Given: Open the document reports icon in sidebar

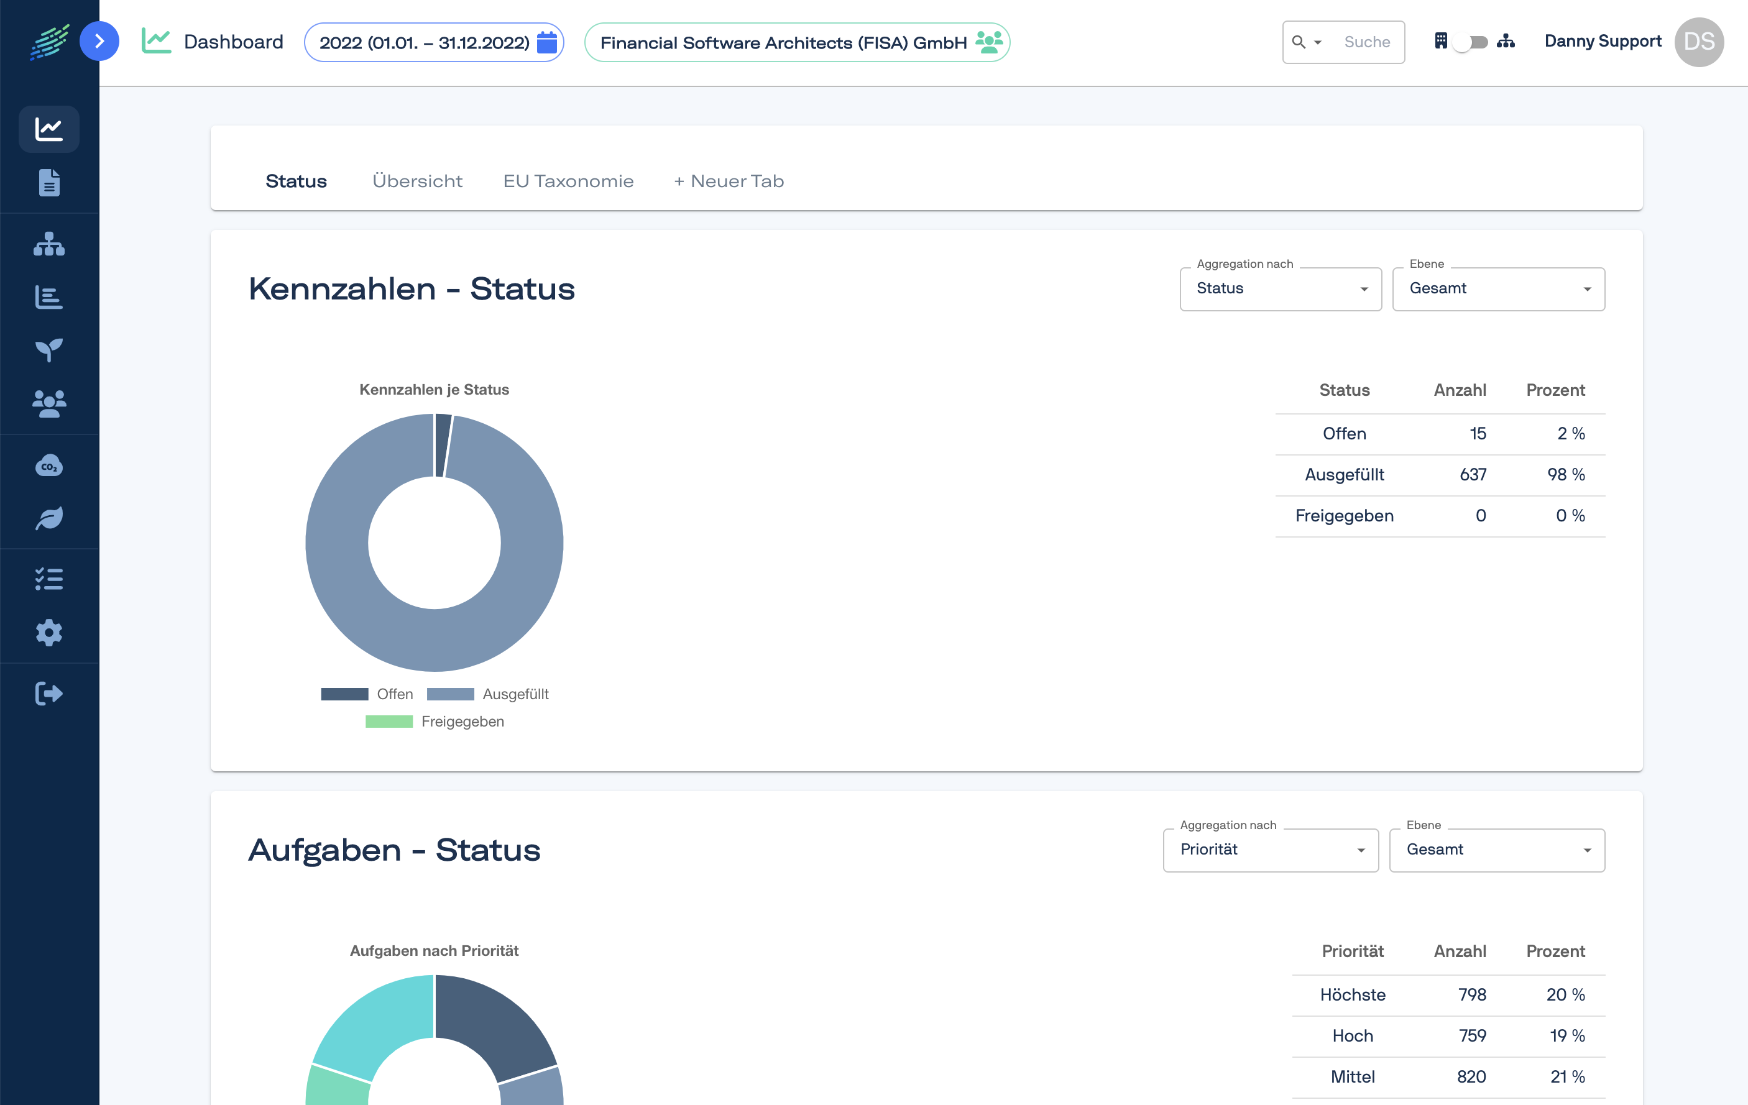Looking at the screenshot, I should (48, 183).
